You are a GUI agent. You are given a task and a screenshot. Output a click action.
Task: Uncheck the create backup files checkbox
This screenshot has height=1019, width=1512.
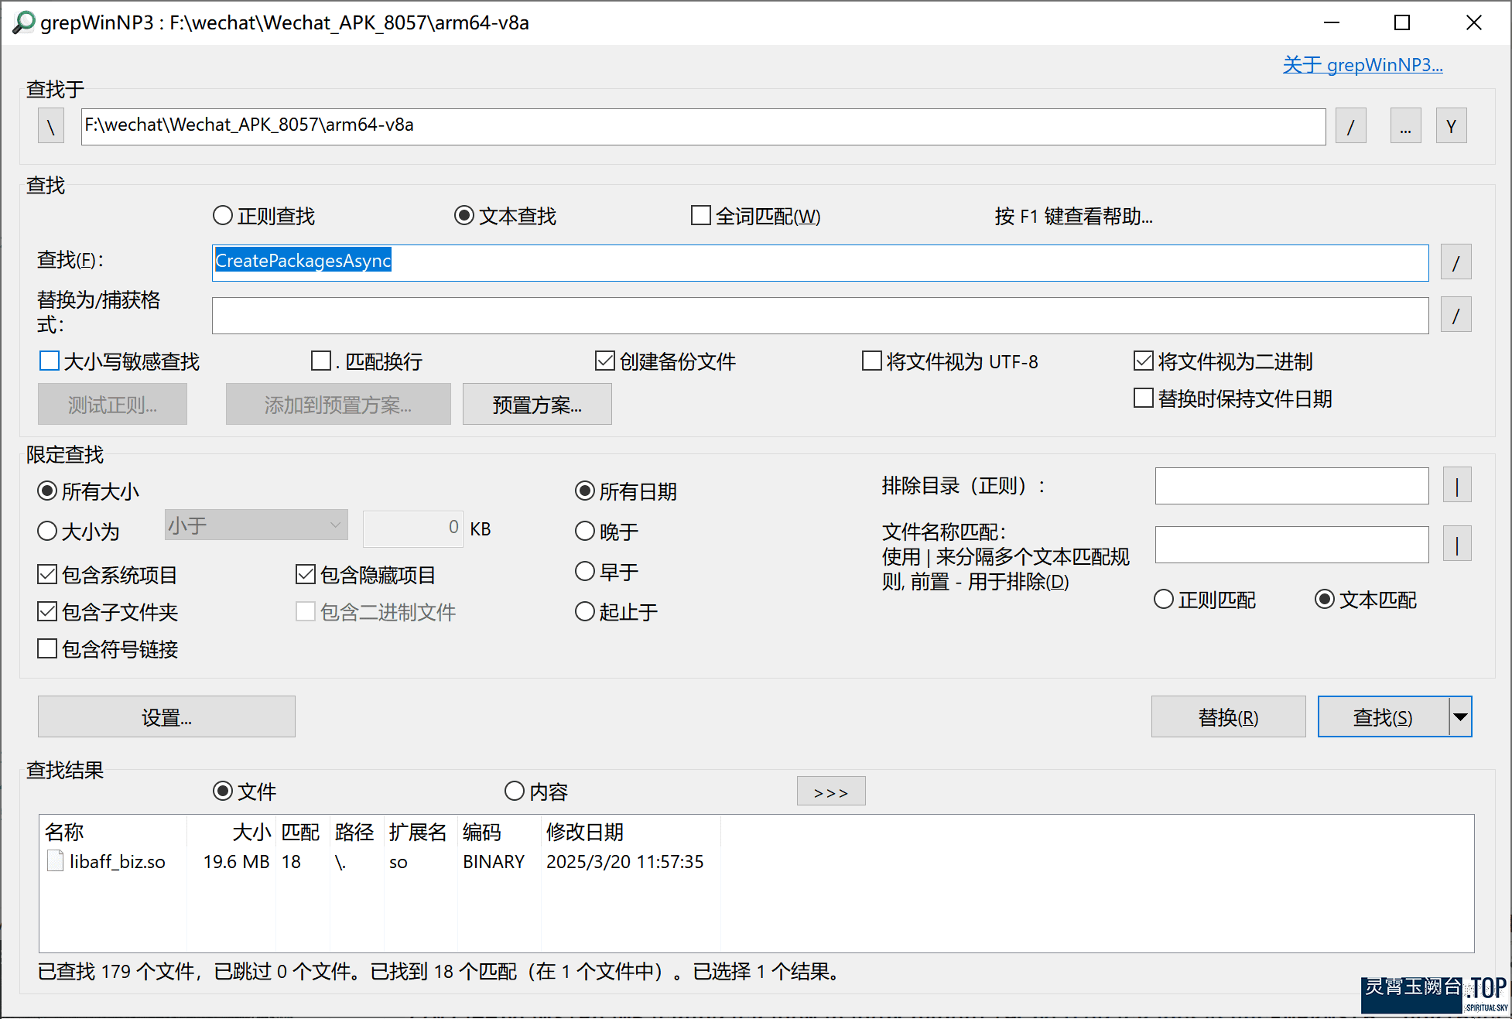pyautogui.click(x=605, y=361)
